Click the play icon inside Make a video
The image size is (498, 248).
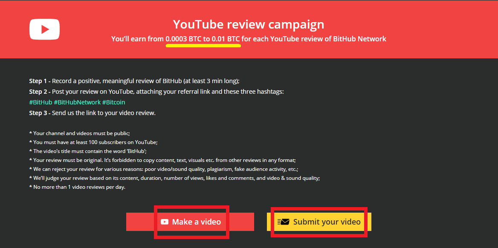[165, 222]
